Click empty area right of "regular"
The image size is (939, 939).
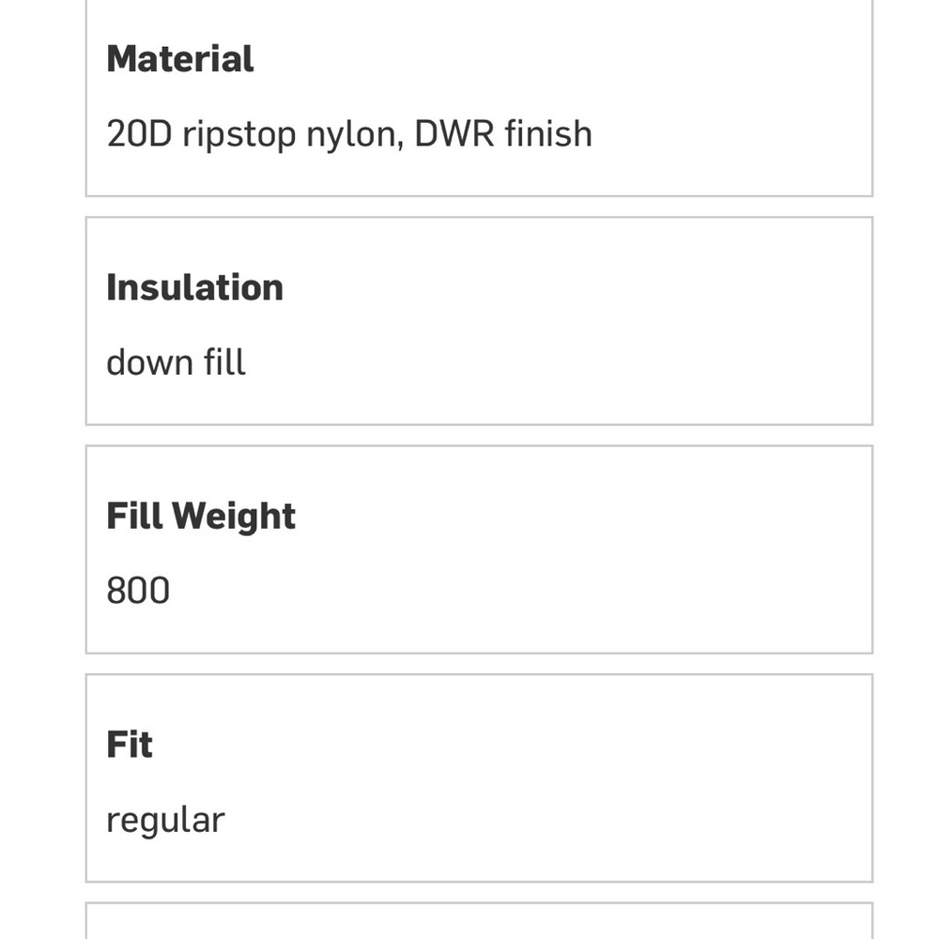pos(545,820)
